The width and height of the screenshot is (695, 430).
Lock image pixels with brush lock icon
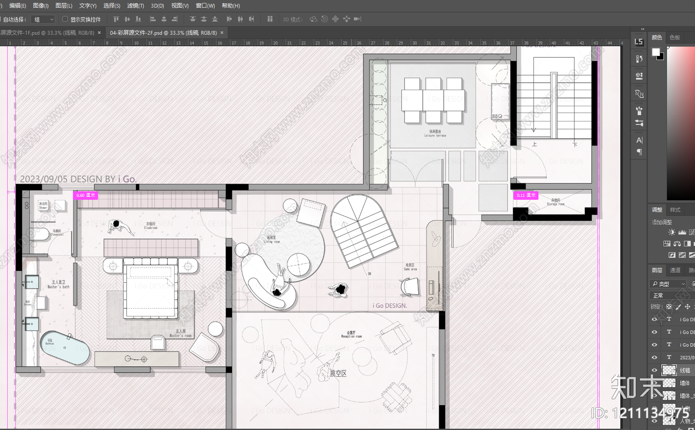point(678,306)
